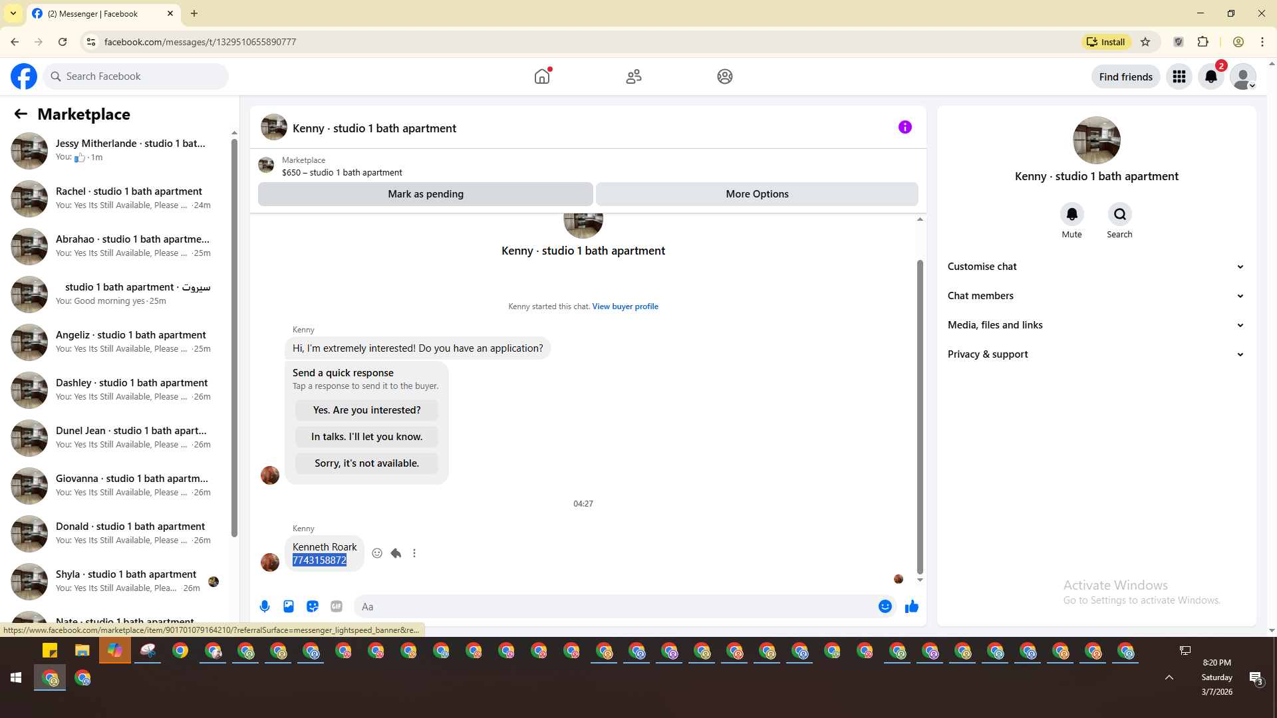The height and width of the screenshot is (718, 1277).
Task: Click Find friends button
Action: pos(1126,76)
